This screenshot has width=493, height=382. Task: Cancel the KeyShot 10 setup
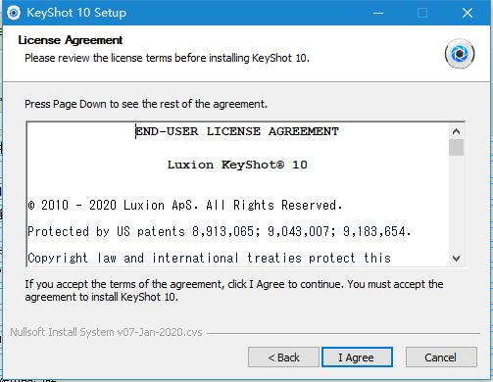(x=441, y=358)
